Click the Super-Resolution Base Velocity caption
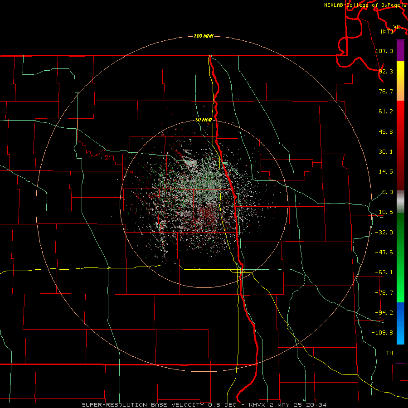Screen dimensions: 408x408 pyautogui.click(x=204, y=405)
